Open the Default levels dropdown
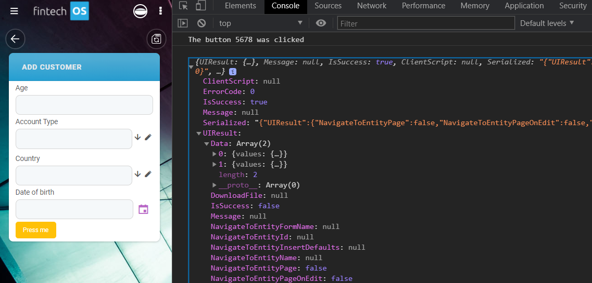592x283 pixels. point(547,23)
